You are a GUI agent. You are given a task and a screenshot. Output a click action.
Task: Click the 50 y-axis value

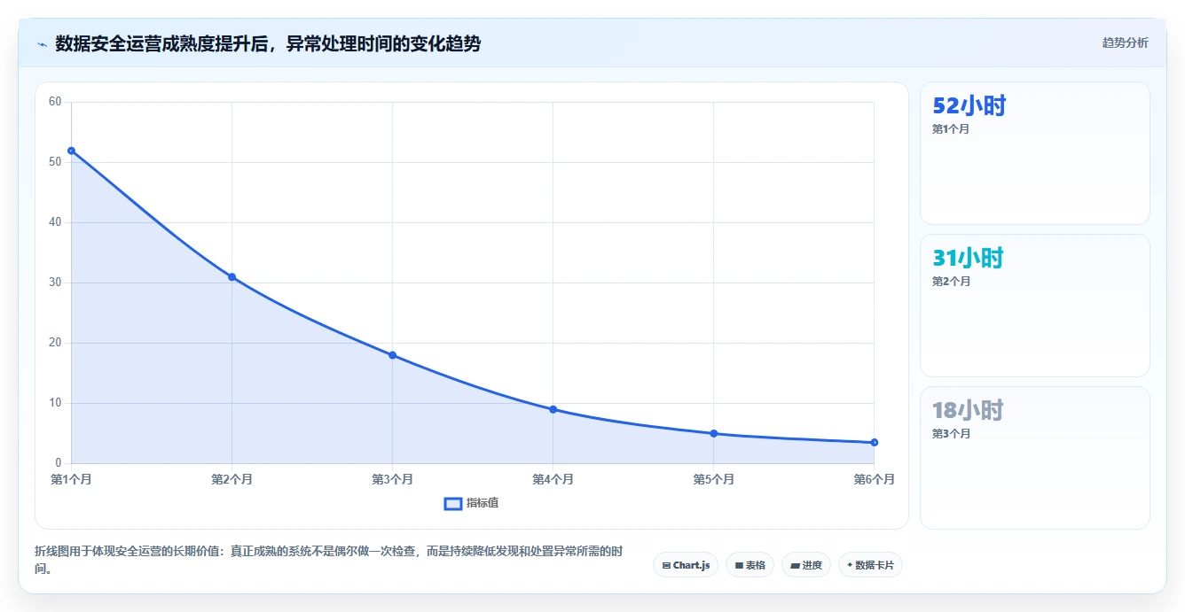pos(55,162)
